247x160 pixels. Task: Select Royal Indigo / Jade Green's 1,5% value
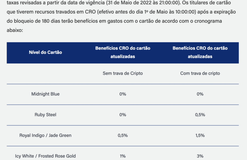(x=200, y=135)
